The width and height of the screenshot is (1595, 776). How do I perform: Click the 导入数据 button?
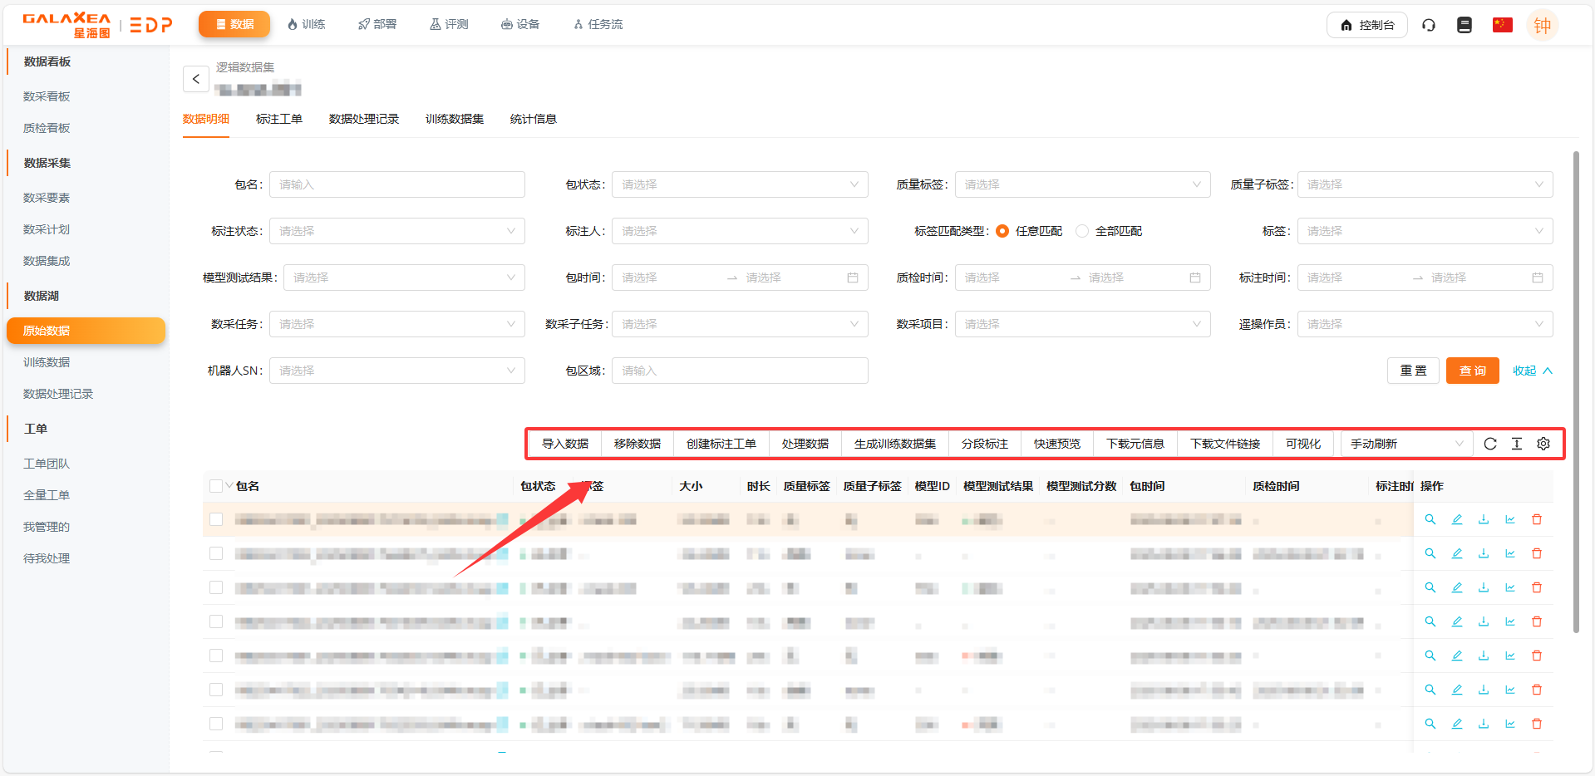565,444
